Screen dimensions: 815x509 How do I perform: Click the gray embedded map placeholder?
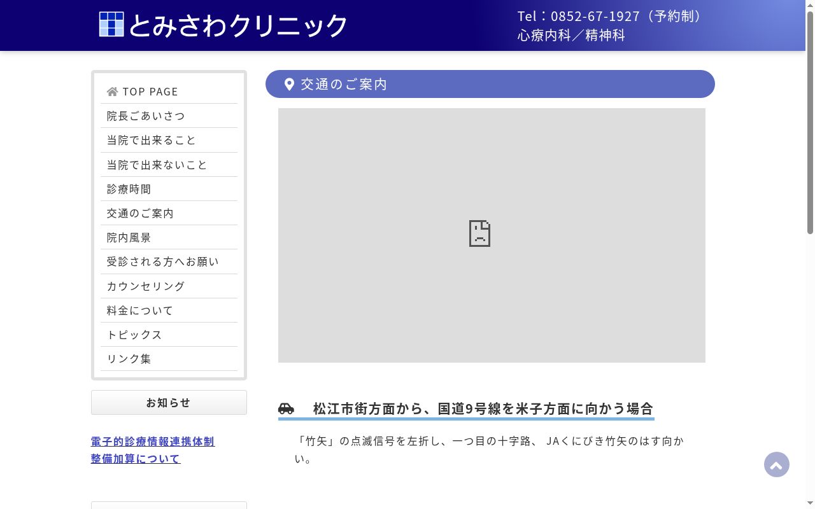click(492, 235)
